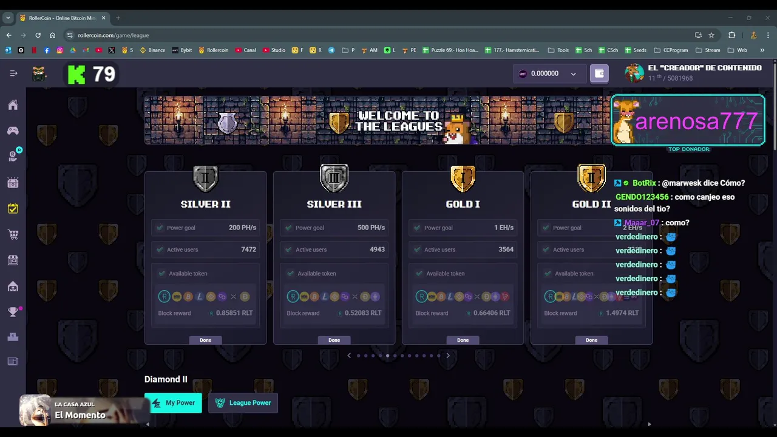Select the yellow calendar-check sidebar icon
Screen dimensions: 777x437
(13, 208)
